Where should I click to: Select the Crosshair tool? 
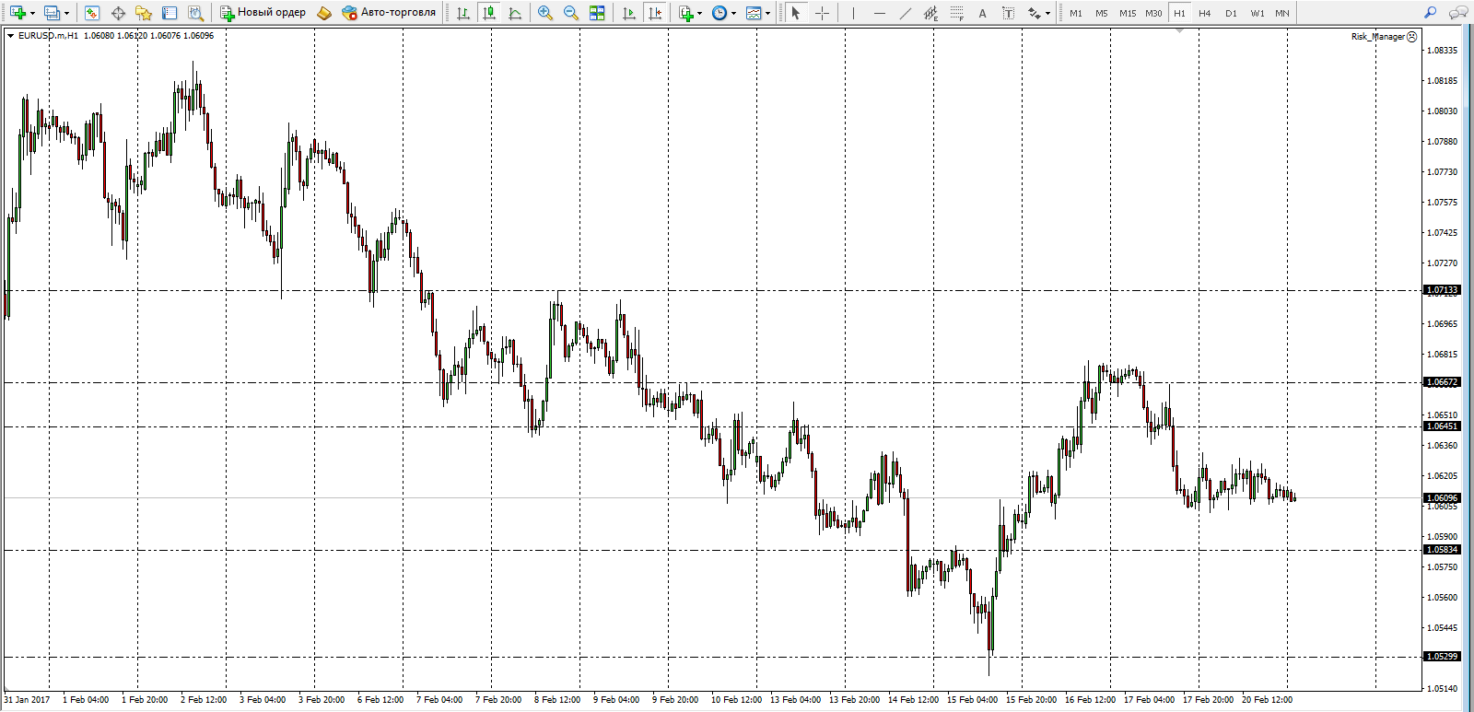coord(822,13)
